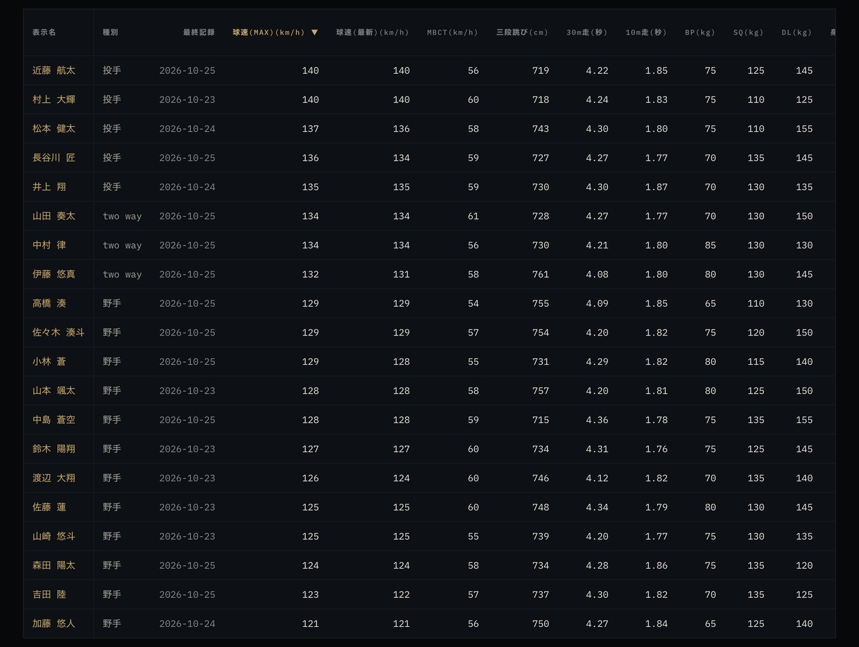Open player 吉田 陸
Viewport: 859px width, 647px height.
tap(49, 595)
